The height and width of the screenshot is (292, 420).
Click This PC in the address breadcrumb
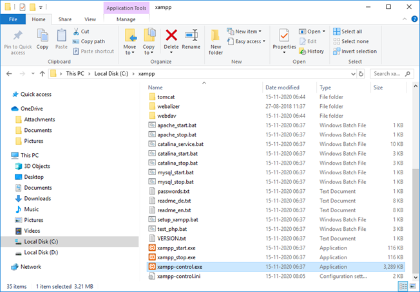[x=75, y=73]
